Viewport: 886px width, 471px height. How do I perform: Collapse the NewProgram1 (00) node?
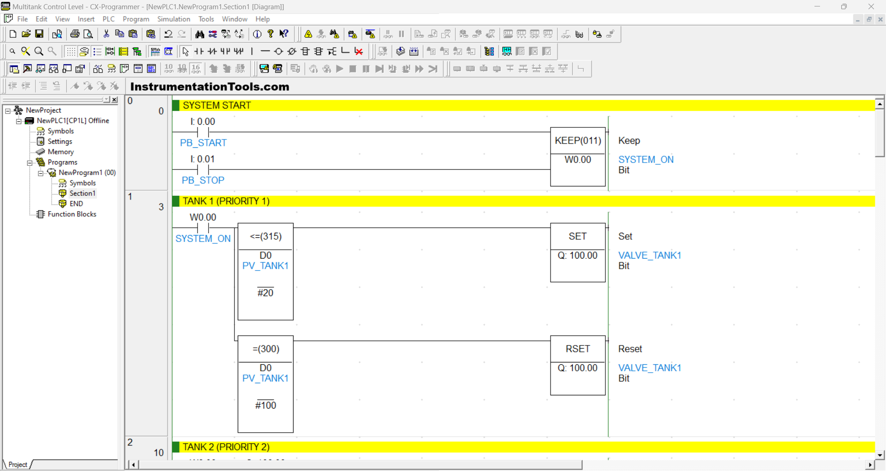pyautogui.click(x=41, y=173)
